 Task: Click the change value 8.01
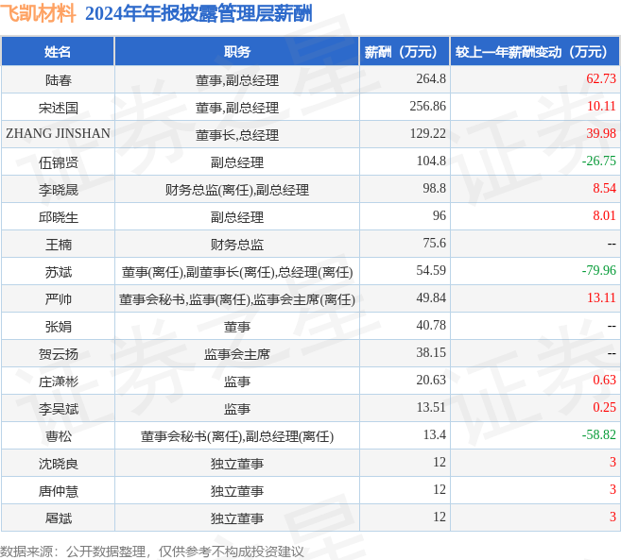click(x=604, y=215)
